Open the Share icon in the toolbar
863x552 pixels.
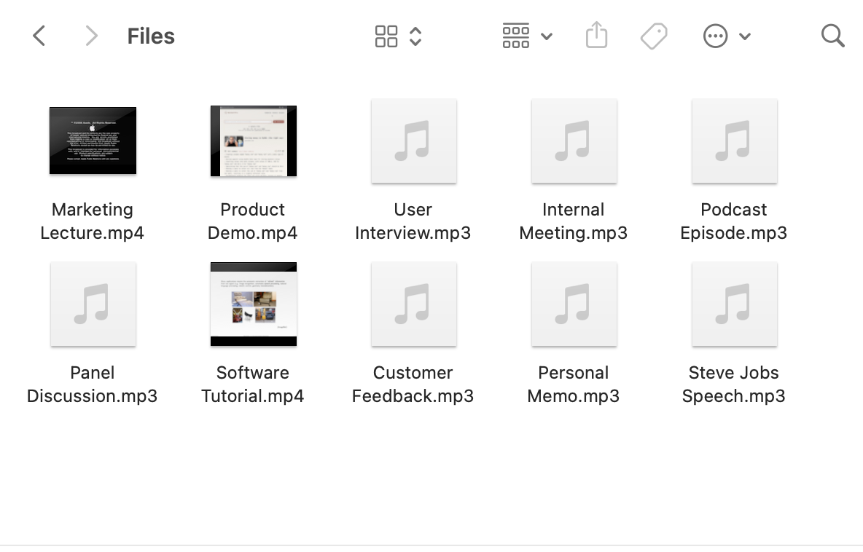[x=596, y=35]
